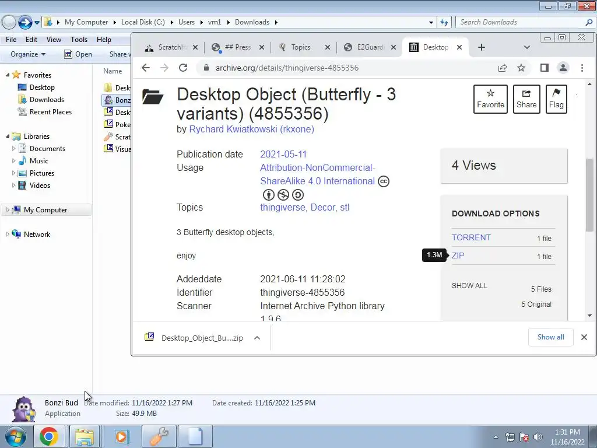The width and height of the screenshot is (597, 448).
Task: Close the Topics tab
Action: coord(328,47)
